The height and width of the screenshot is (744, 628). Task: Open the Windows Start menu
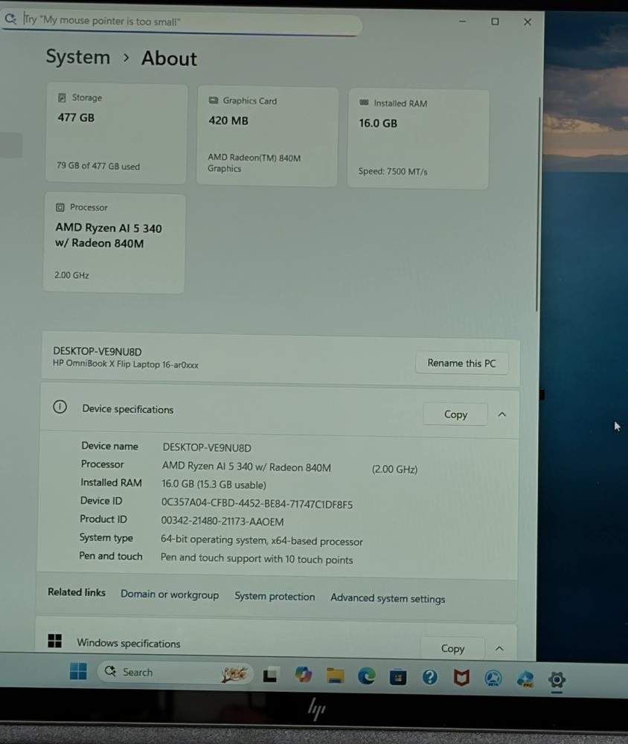[78, 671]
